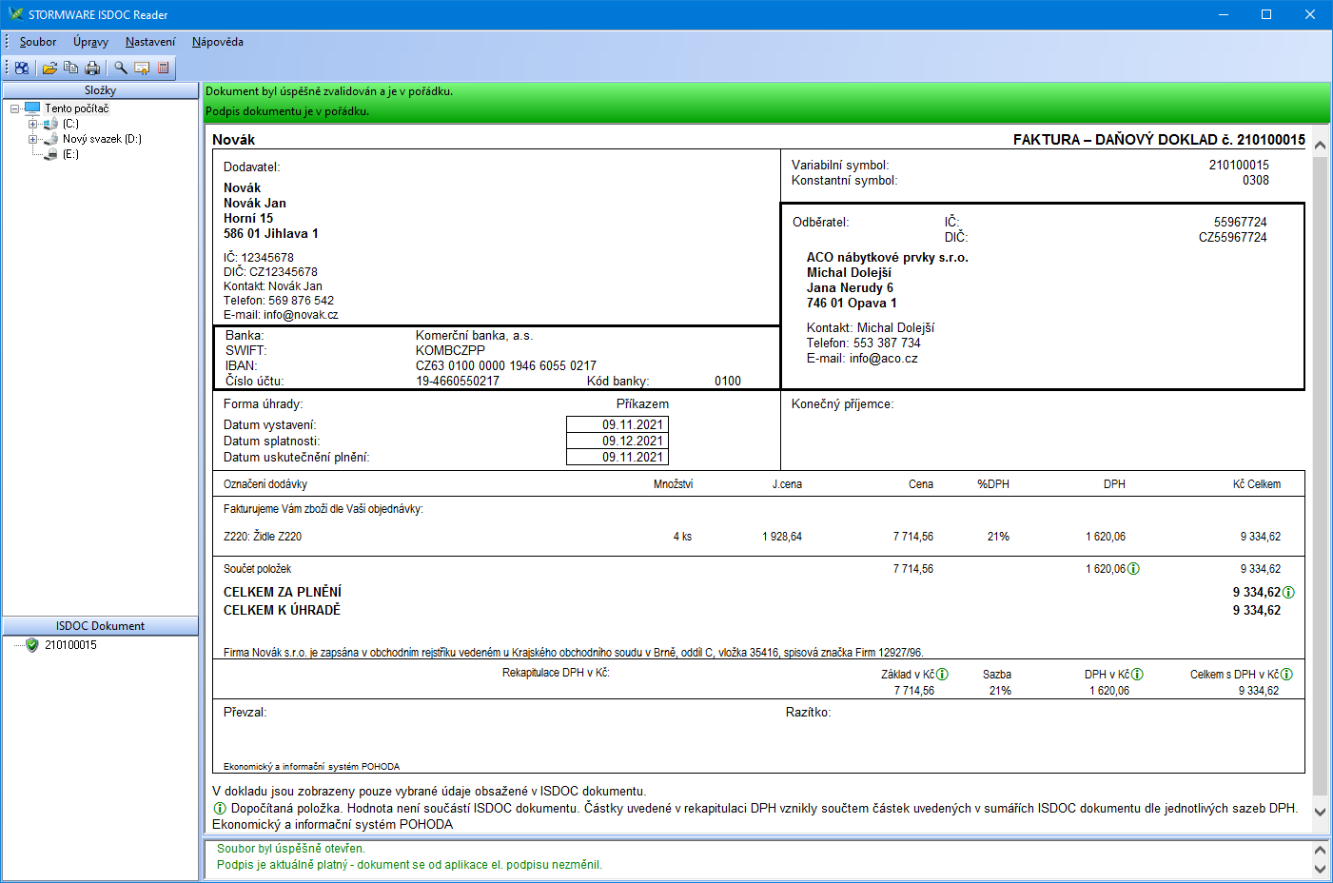Screen dimensions: 1333x883
Task: Click the open folder toolbar icon
Action: click(49, 68)
